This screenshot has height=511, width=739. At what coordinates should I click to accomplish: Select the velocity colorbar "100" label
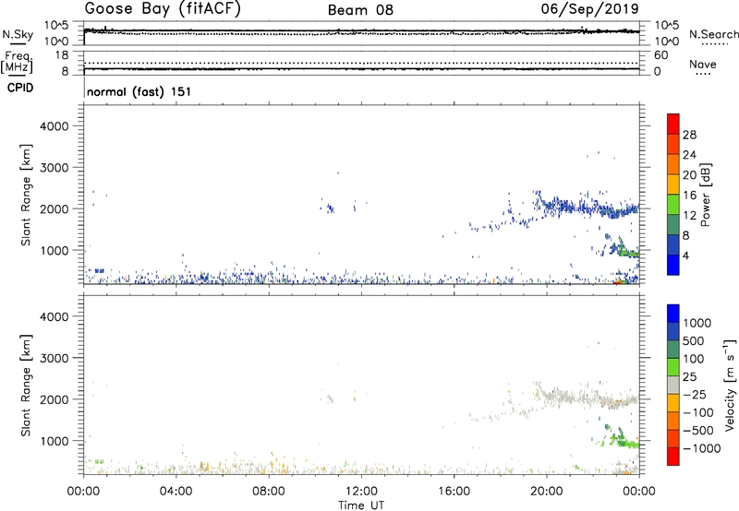coord(694,359)
